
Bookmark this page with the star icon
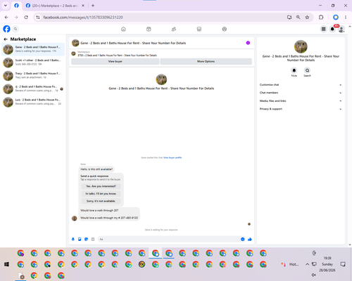click(x=307, y=18)
